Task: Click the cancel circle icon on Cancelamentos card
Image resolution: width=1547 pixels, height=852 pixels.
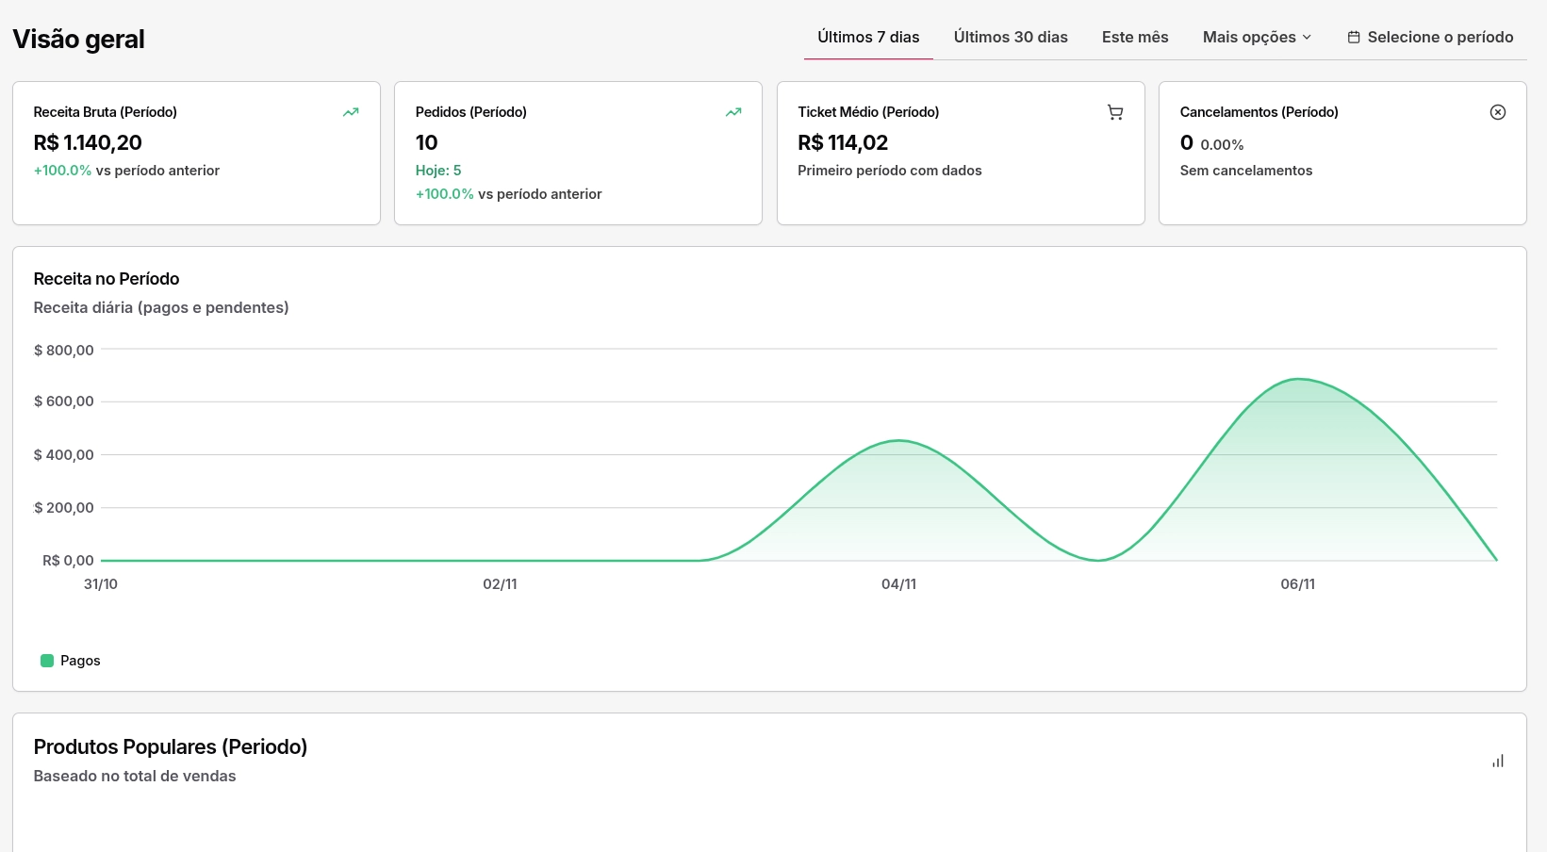Action: [x=1498, y=112]
